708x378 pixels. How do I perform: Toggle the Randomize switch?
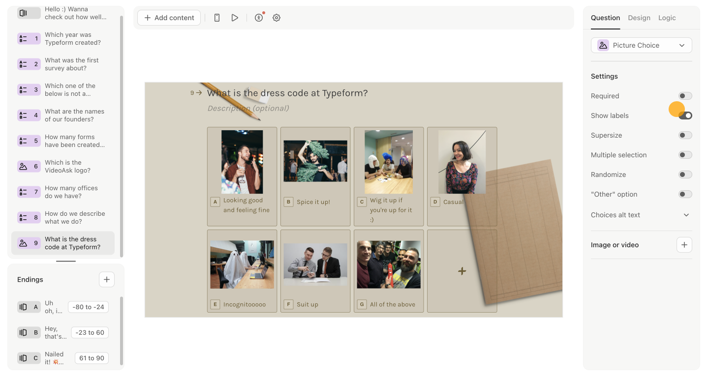(685, 174)
